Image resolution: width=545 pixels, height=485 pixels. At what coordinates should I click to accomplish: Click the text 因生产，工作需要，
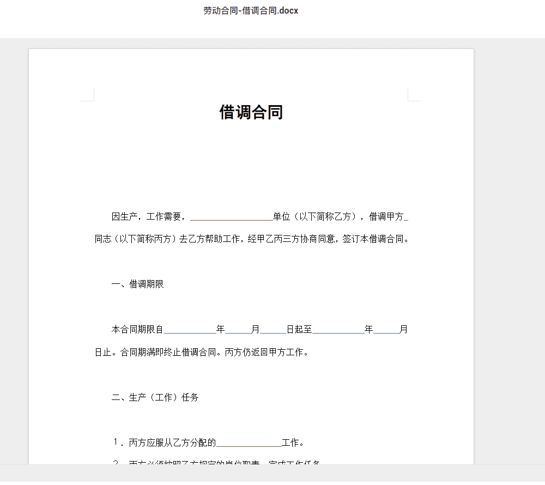pyautogui.click(x=149, y=217)
